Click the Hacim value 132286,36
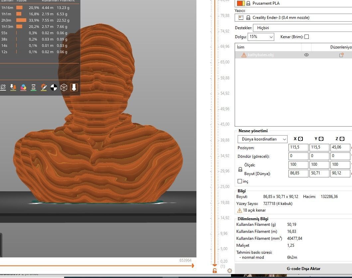The width and height of the screenshot is (352, 278). coord(329,197)
